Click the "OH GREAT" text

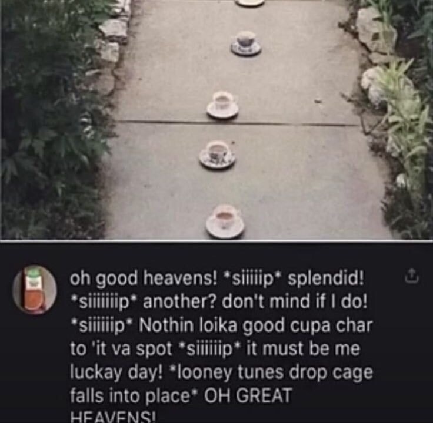248,395
